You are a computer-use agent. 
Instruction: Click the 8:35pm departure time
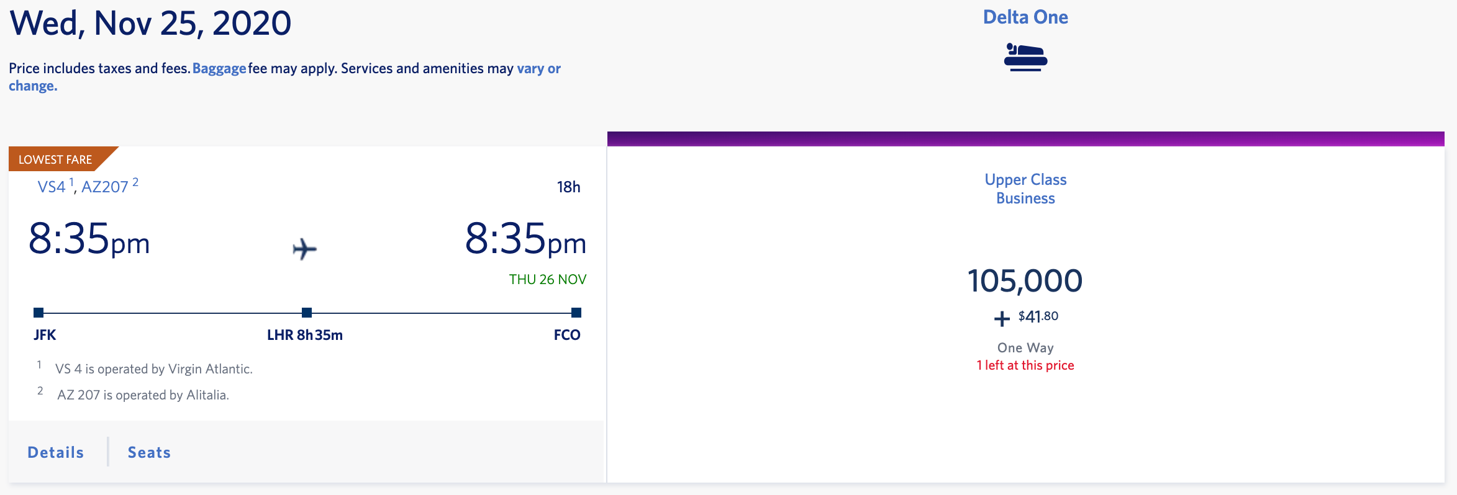coord(89,239)
